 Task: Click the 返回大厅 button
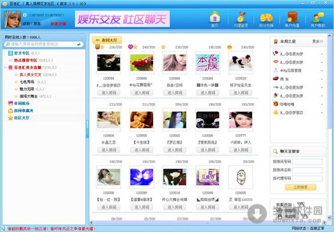(107, 40)
